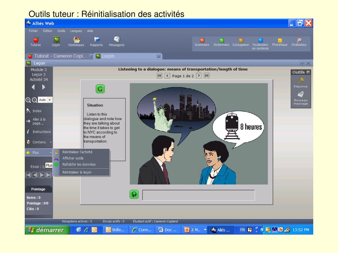Open the Rapports folder icon
This screenshot has width=338, height=253.
96,42
